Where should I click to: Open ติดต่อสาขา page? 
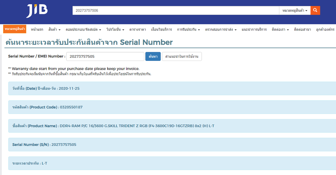pyautogui.click(x=302, y=29)
